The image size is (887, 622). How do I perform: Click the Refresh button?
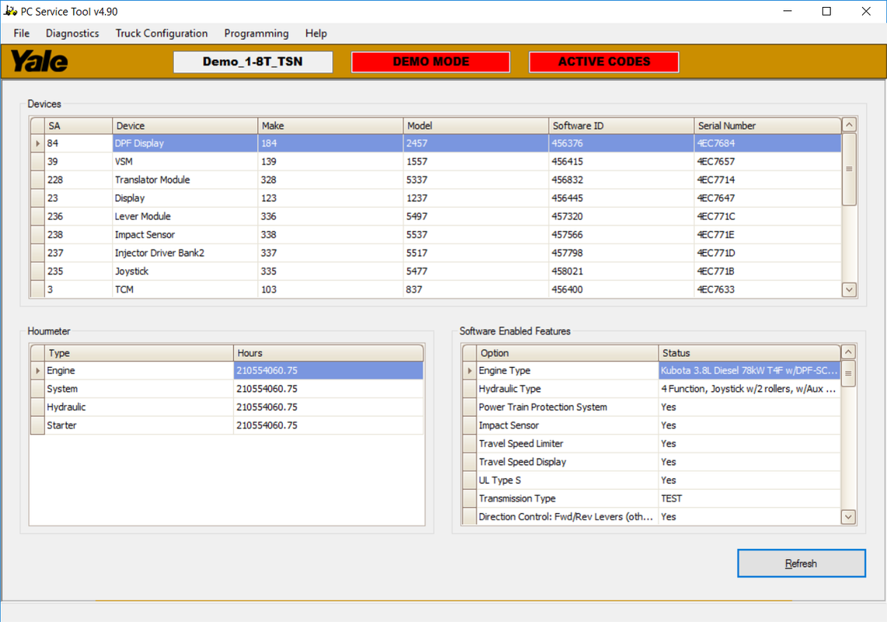click(801, 563)
